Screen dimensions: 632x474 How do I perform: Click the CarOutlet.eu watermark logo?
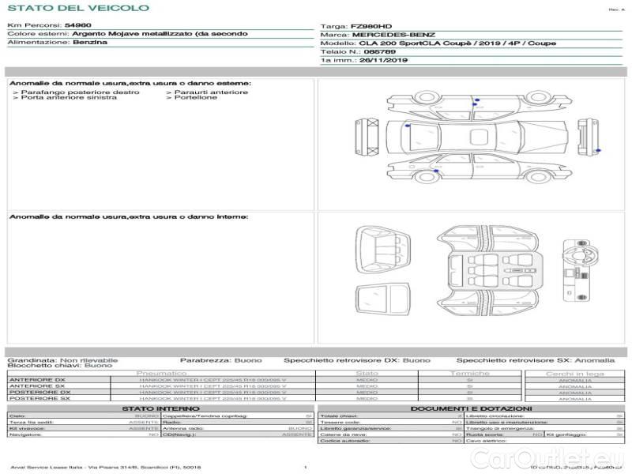pos(551,457)
